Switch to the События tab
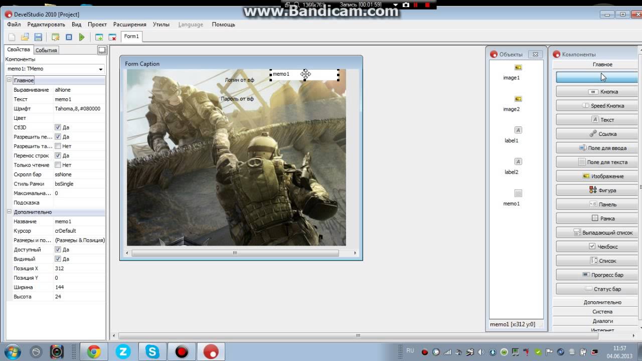This screenshot has width=642, height=361. pos(46,50)
